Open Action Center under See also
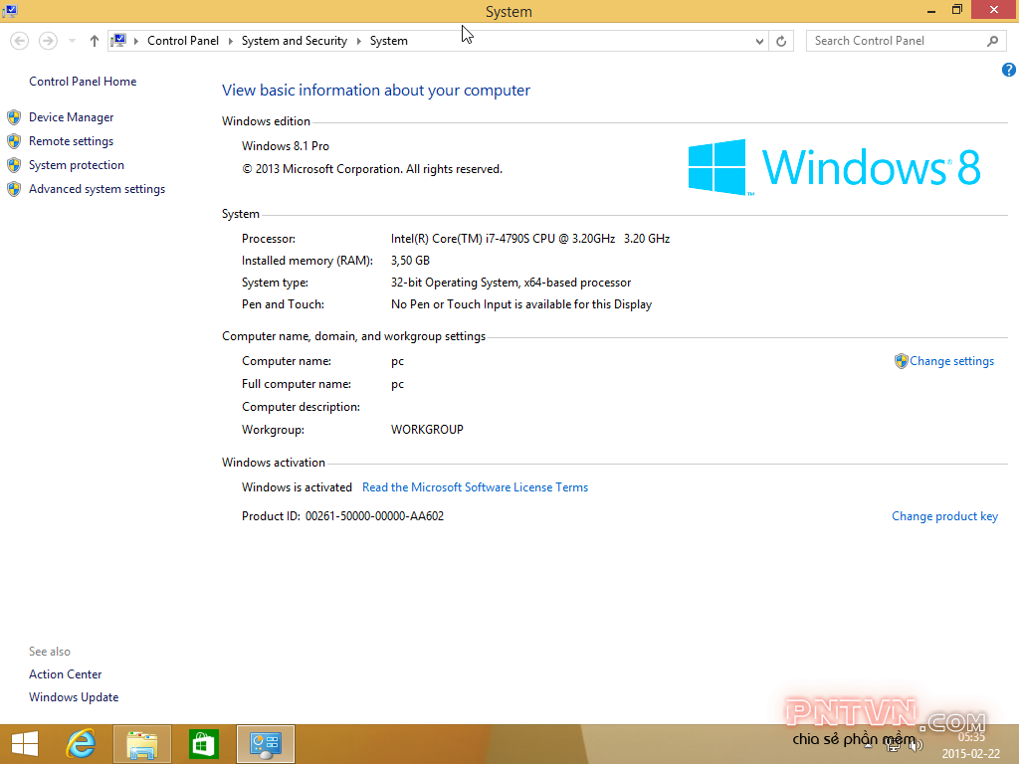 tap(65, 674)
